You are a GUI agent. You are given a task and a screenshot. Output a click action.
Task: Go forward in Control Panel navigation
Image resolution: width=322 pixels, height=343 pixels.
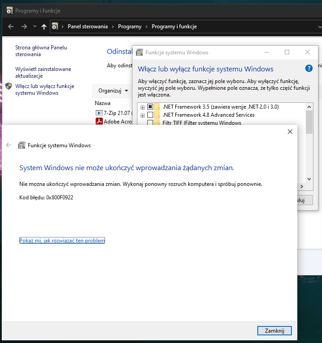point(24,26)
